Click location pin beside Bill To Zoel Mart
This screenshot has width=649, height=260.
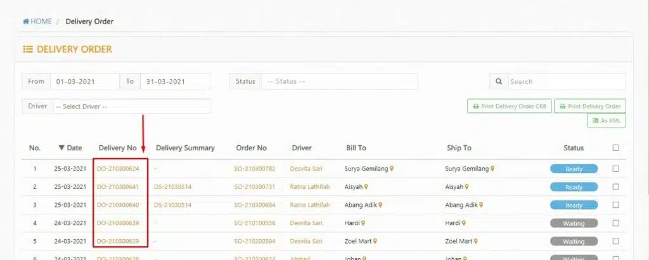[x=375, y=241]
